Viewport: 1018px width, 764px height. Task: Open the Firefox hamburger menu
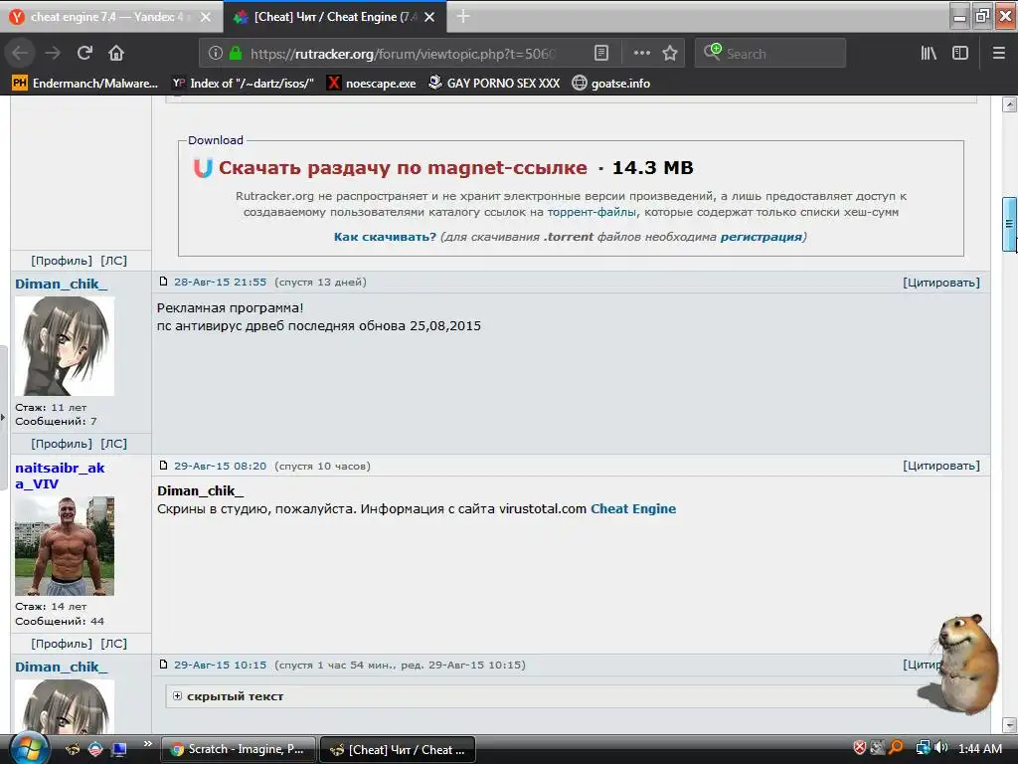tap(999, 54)
